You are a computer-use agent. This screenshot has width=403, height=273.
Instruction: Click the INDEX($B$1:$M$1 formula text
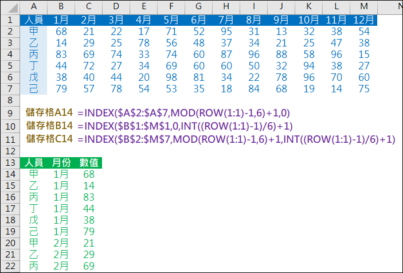[185, 126]
